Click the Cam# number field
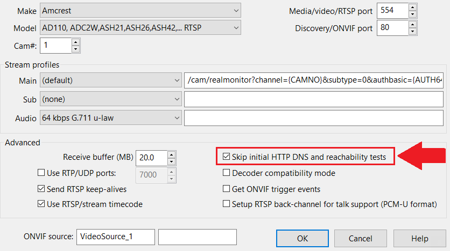The height and width of the screenshot is (251, 450). pos(55,46)
